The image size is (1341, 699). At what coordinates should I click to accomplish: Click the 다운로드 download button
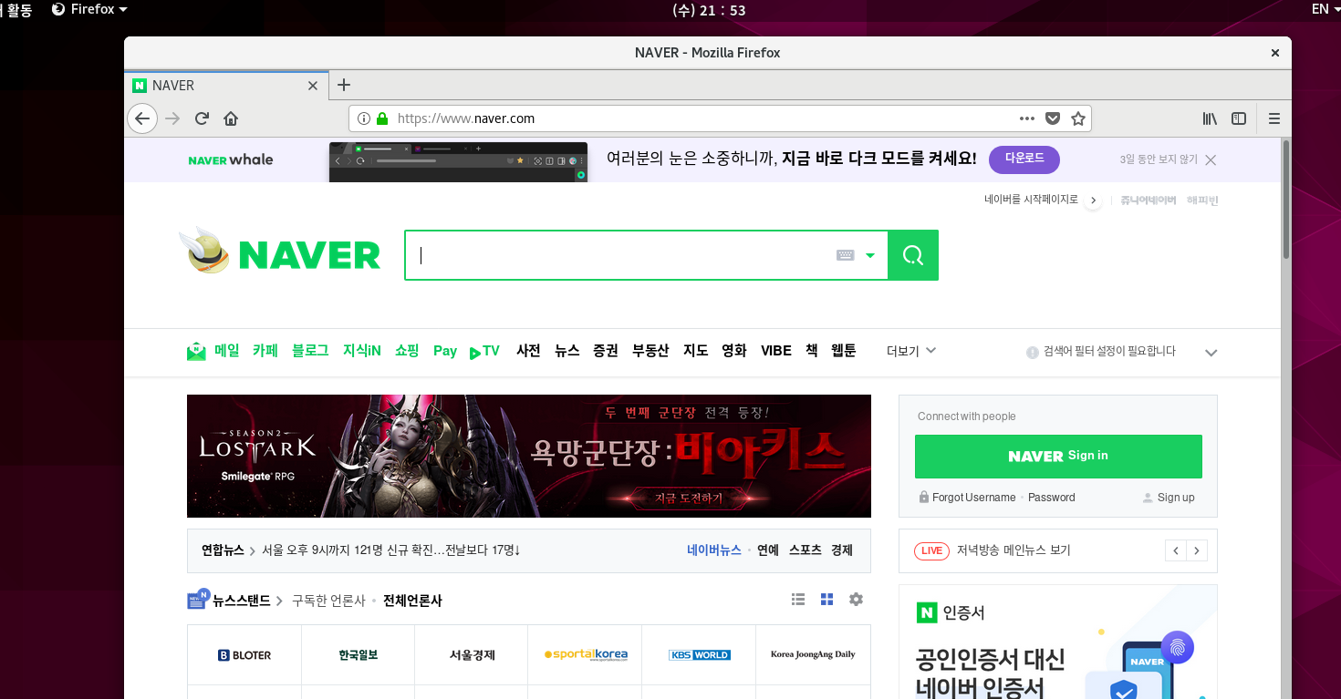(1024, 159)
